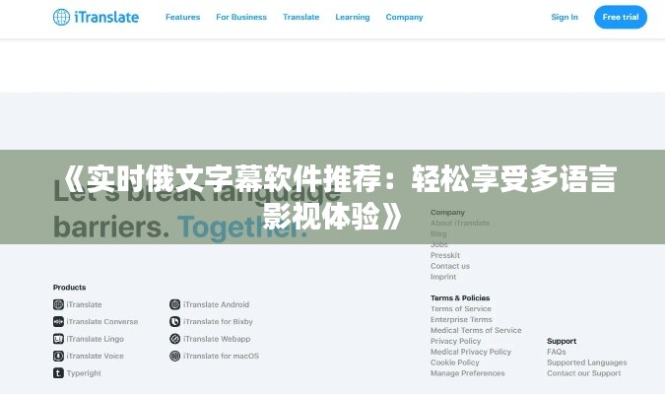The image size is (665, 394).
Task: Open the Learning menu
Action: (x=353, y=17)
